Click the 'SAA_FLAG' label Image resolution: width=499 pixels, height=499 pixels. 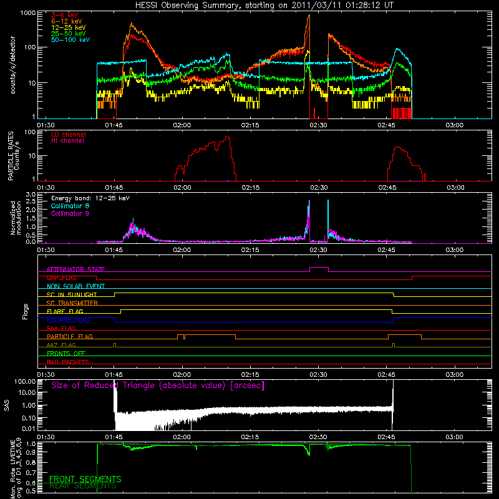coord(61,328)
